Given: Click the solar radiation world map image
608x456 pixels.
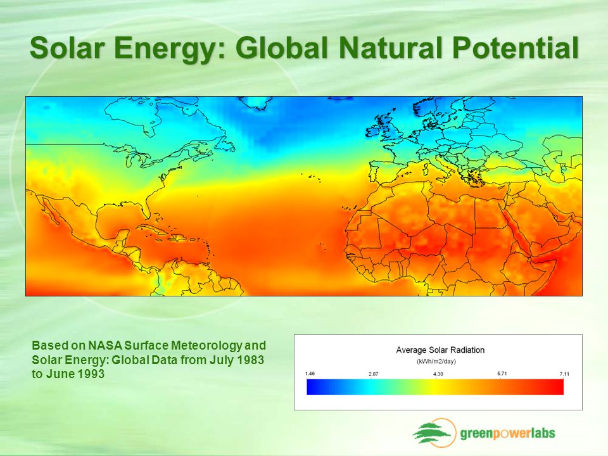Looking at the screenshot, I should click(x=304, y=196).
